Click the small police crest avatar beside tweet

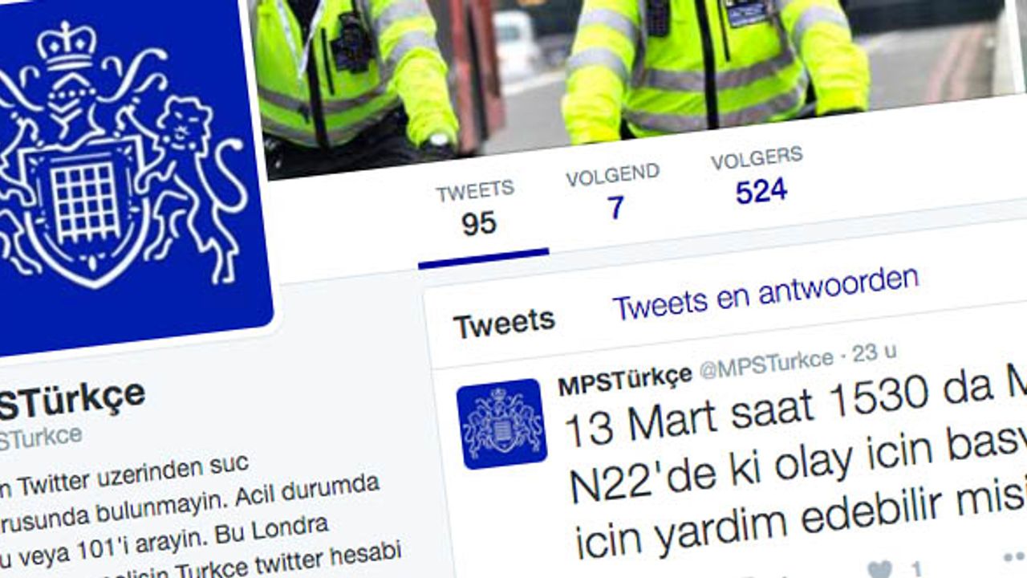tap(501, 424)
